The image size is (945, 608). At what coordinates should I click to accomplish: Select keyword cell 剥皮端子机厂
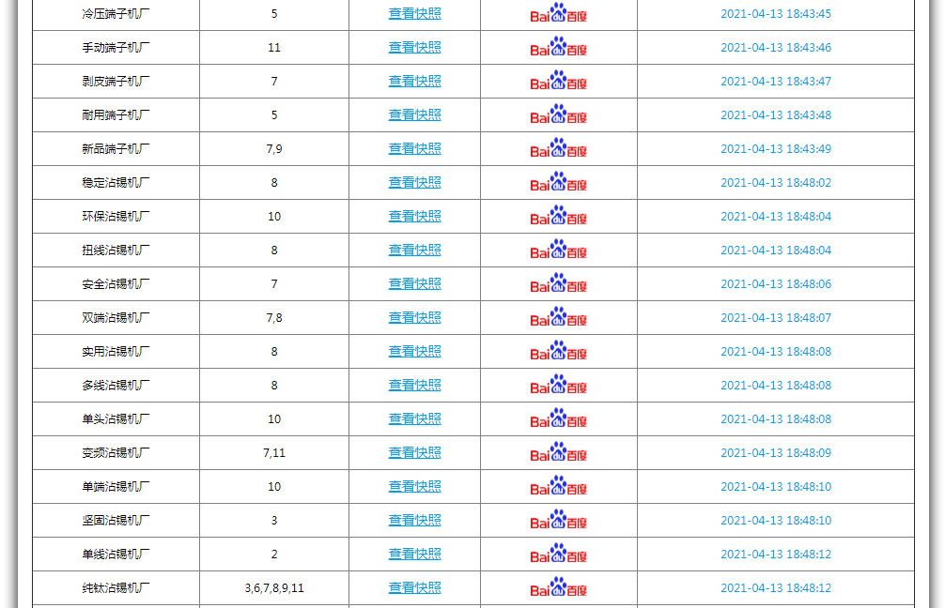pos(116,81)
